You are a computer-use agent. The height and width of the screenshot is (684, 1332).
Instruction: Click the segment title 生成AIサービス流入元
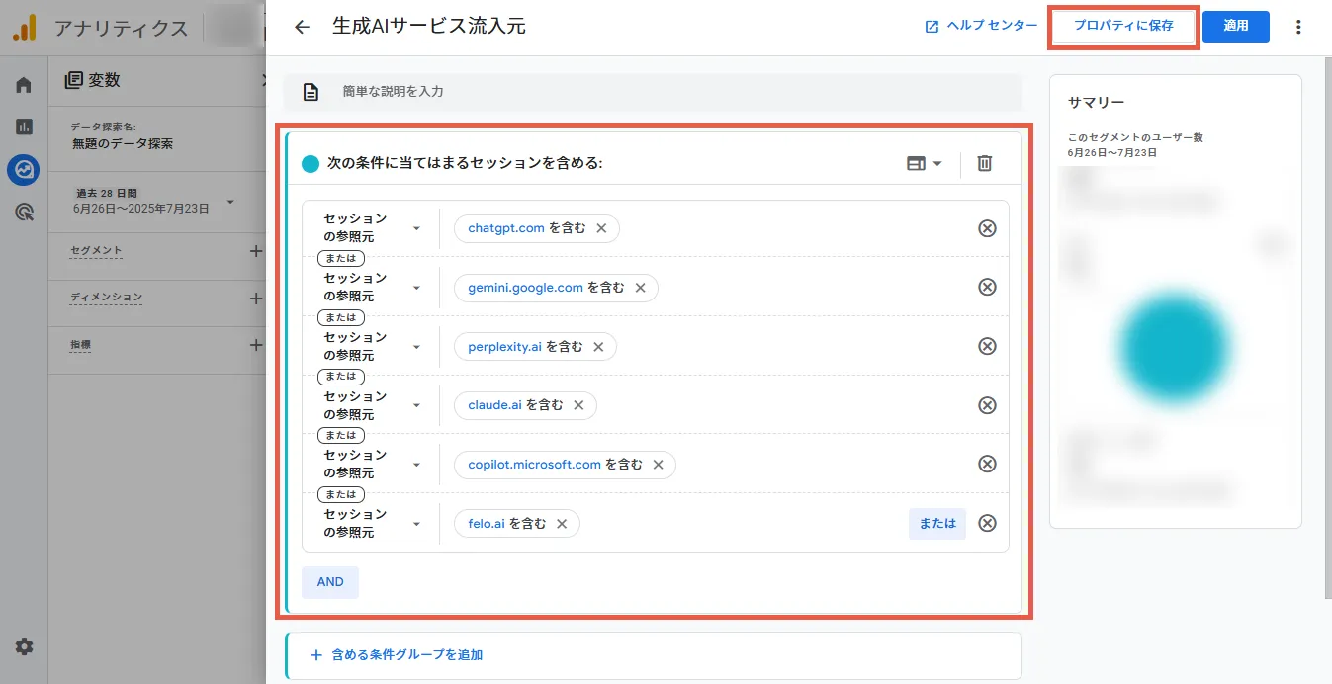point(430,27)
